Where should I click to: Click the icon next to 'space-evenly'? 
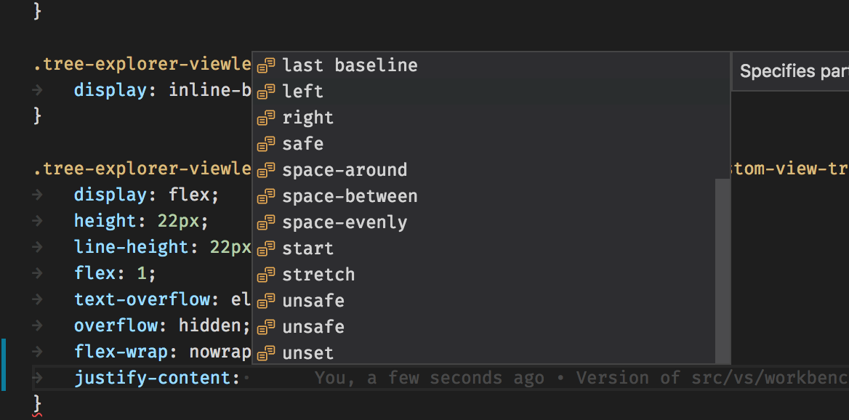[265, 222]
